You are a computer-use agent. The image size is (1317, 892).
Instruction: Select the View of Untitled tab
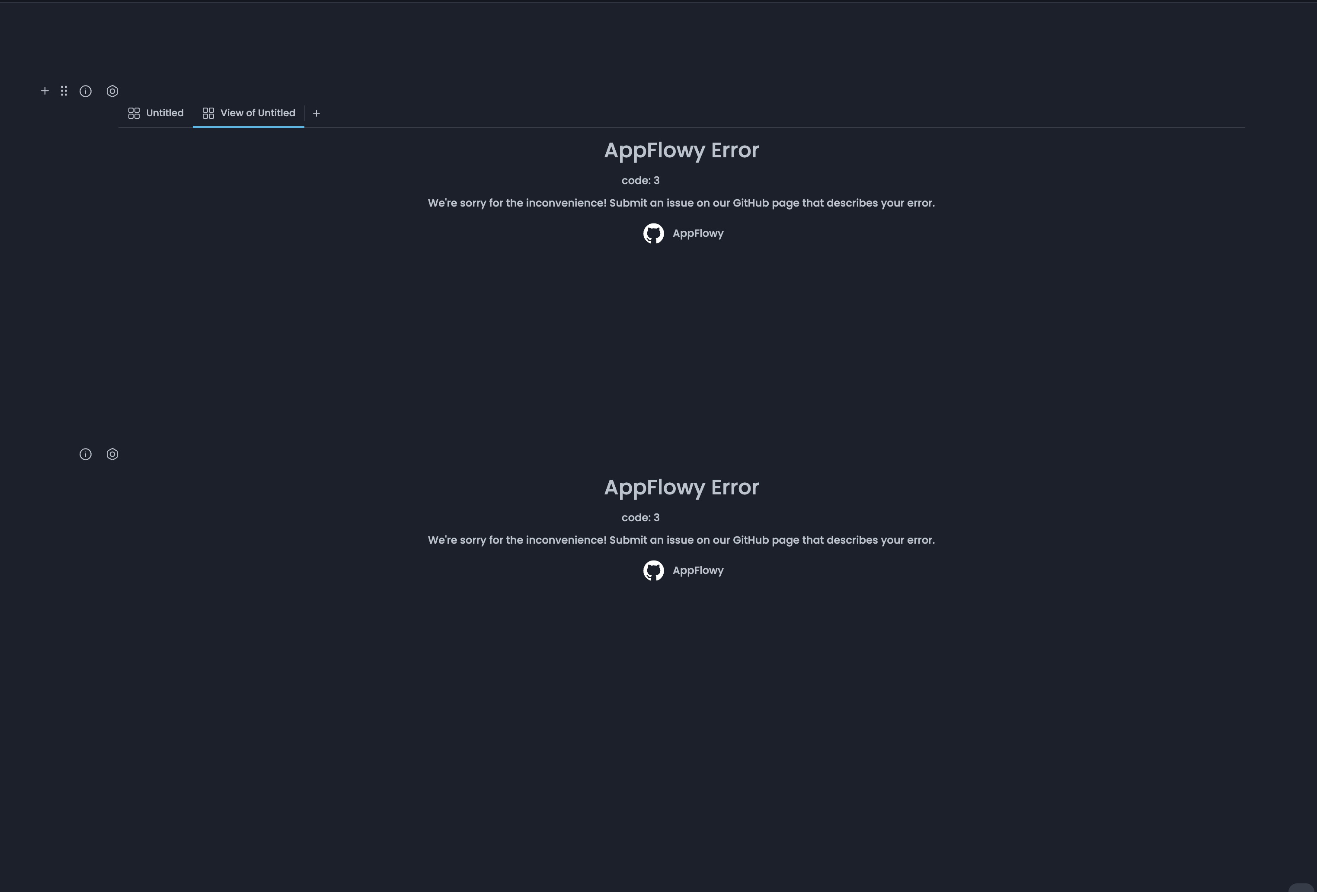pos(257,113)
